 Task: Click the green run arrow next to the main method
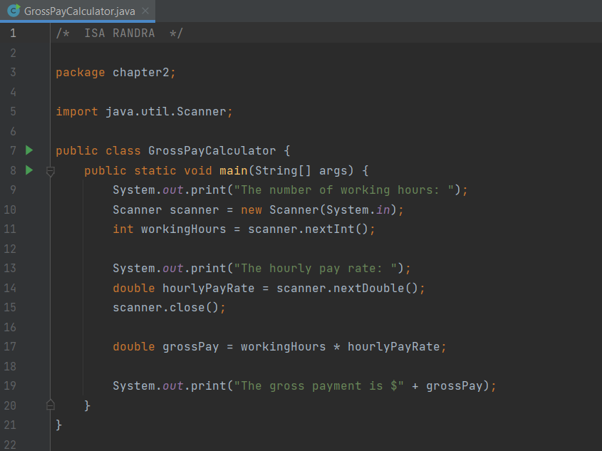(28, 170)
